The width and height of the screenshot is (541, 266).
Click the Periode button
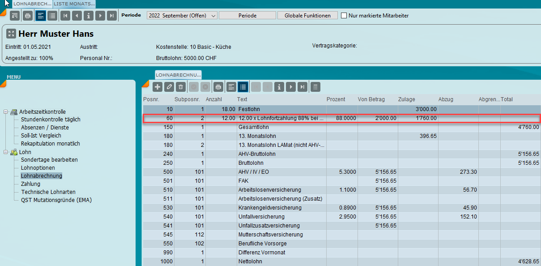click(247, 16)
